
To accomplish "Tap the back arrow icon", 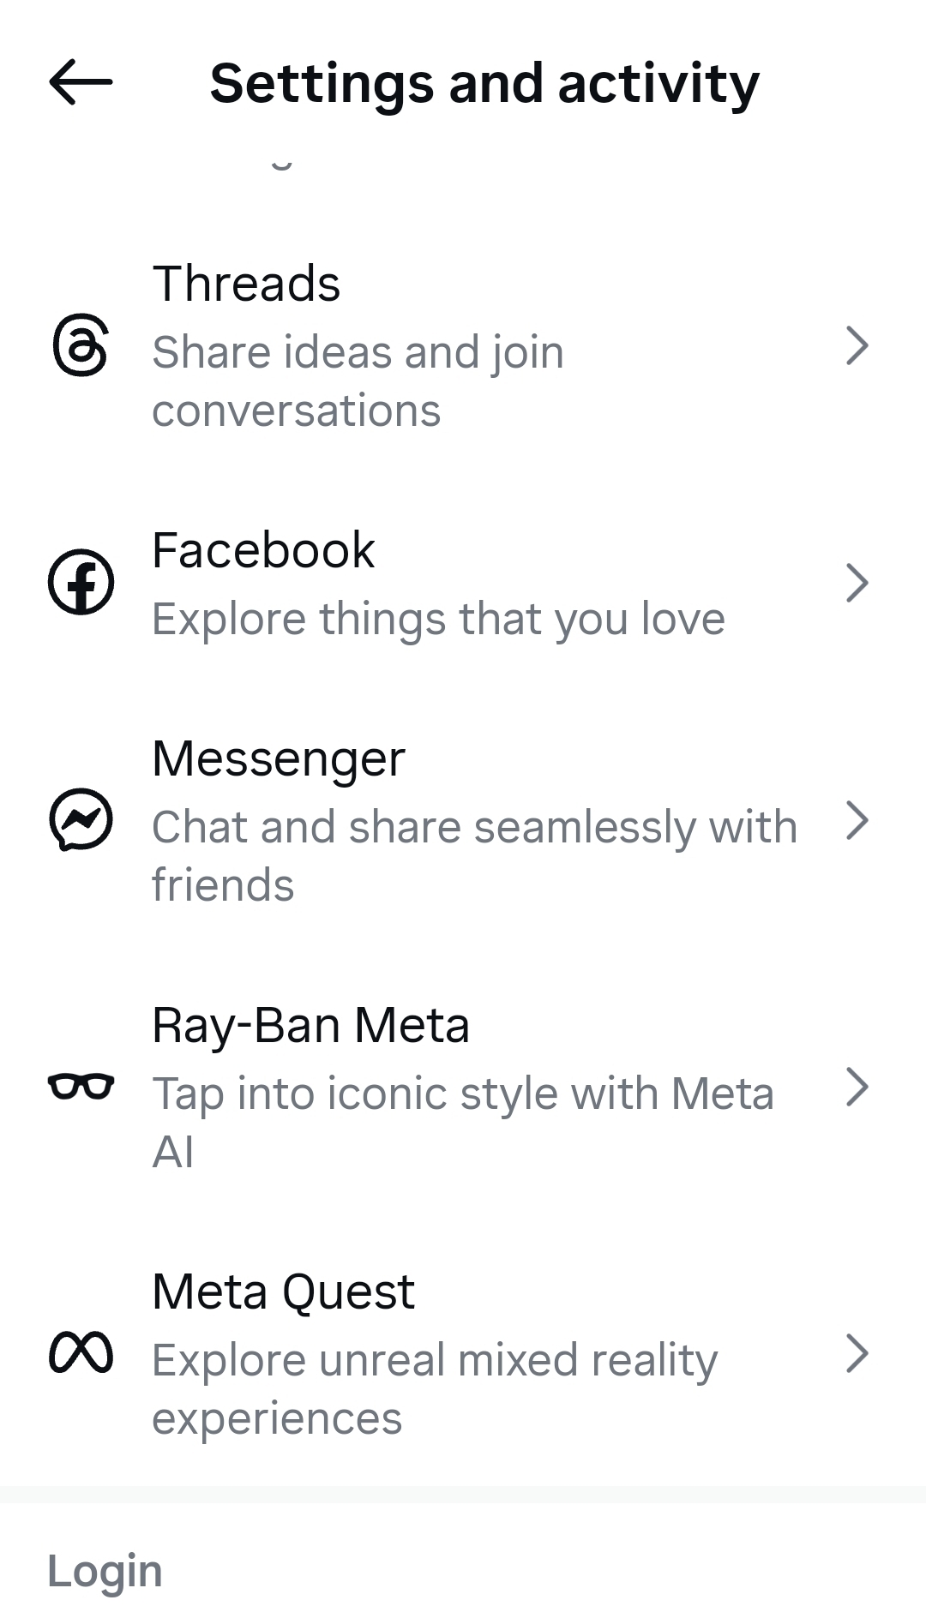I will pos(81,82).
